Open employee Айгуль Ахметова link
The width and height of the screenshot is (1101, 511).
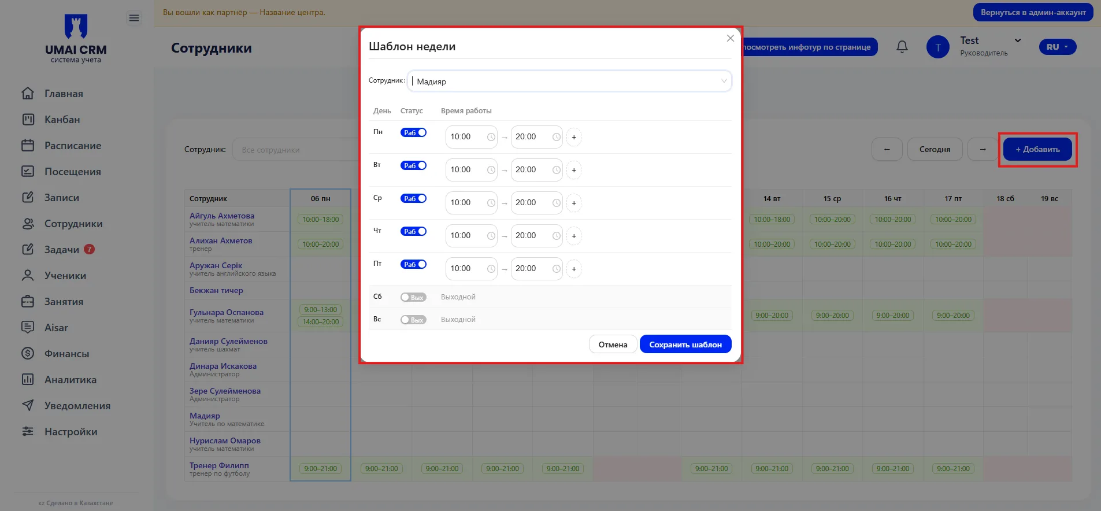coord(222,216)
